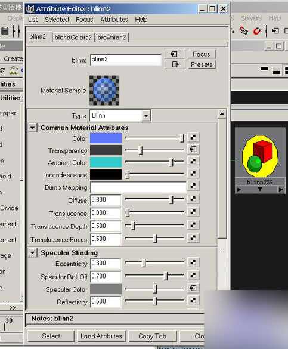Click the gray Specular Color swatch
This screenshot has height=349, width=288.
(106, 289)
